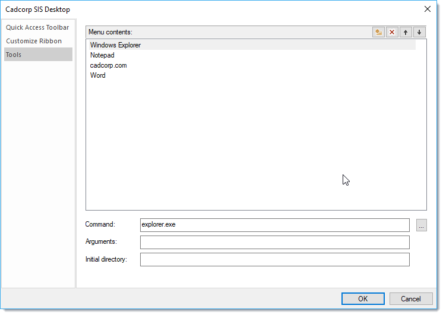Browse for a command file
The image size is (443, 315).
coord(421,225)
